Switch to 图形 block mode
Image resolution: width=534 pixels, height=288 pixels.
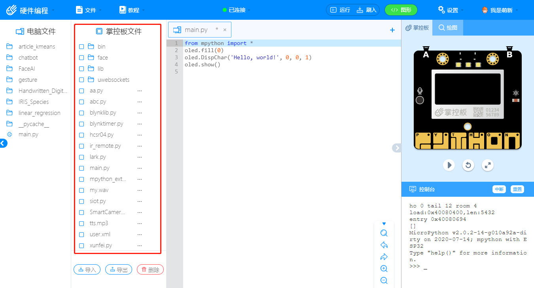click(x=401, y=10)
